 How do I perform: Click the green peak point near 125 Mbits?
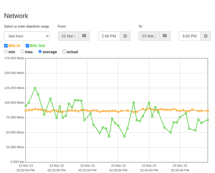[x=35, y=88]
